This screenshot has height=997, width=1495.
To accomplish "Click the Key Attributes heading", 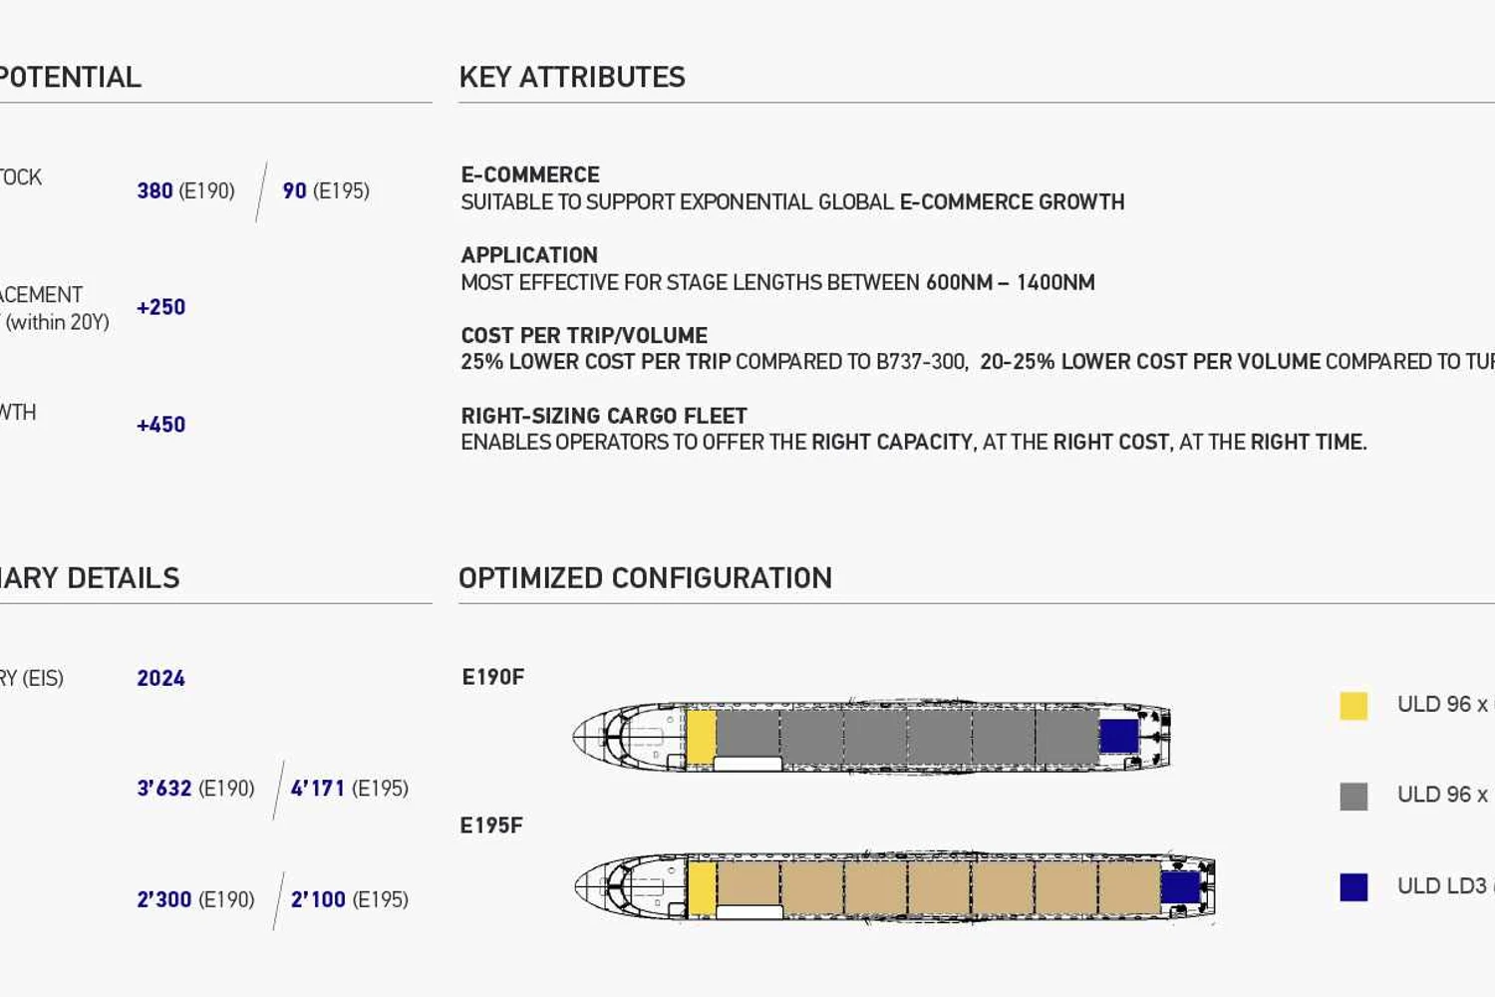I will coord(572,77).
